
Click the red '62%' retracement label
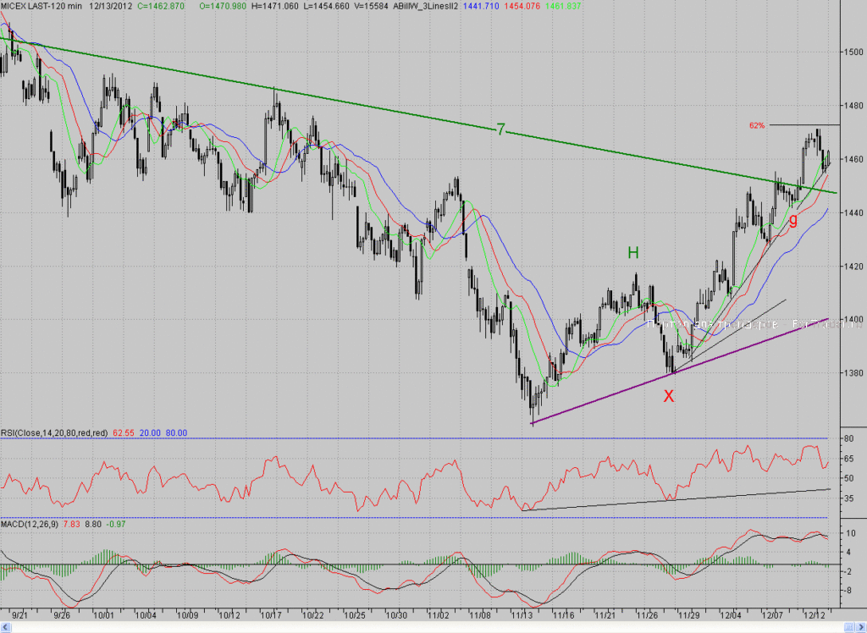(757, 125)
